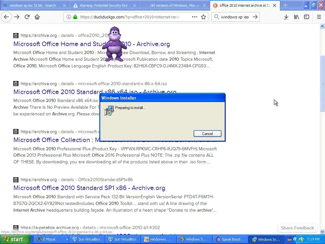Image resolution: width=325 pixels, height=244 pixels.
Task: Go back with the browser back arrow
Action: (x=6, y=17)
